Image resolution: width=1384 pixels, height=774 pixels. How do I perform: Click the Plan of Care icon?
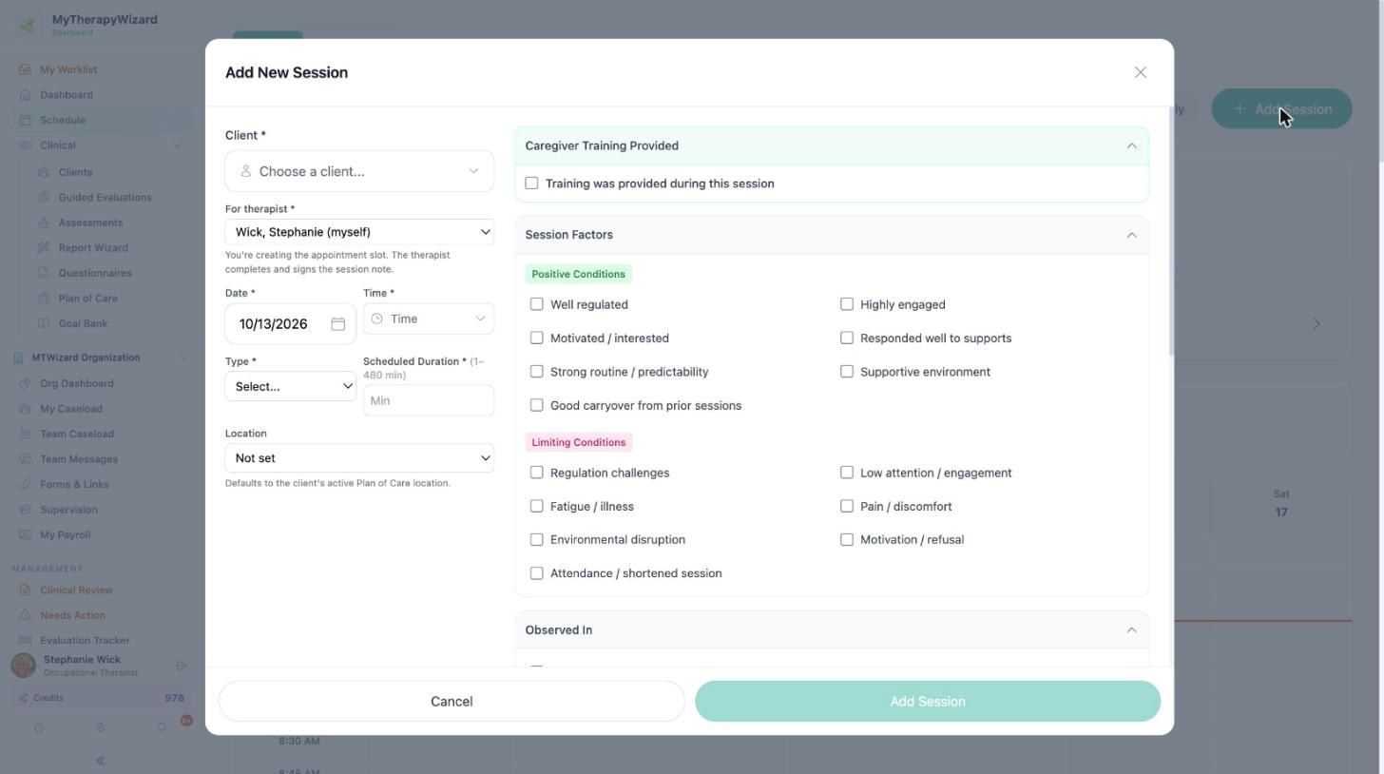pos(44,299)
